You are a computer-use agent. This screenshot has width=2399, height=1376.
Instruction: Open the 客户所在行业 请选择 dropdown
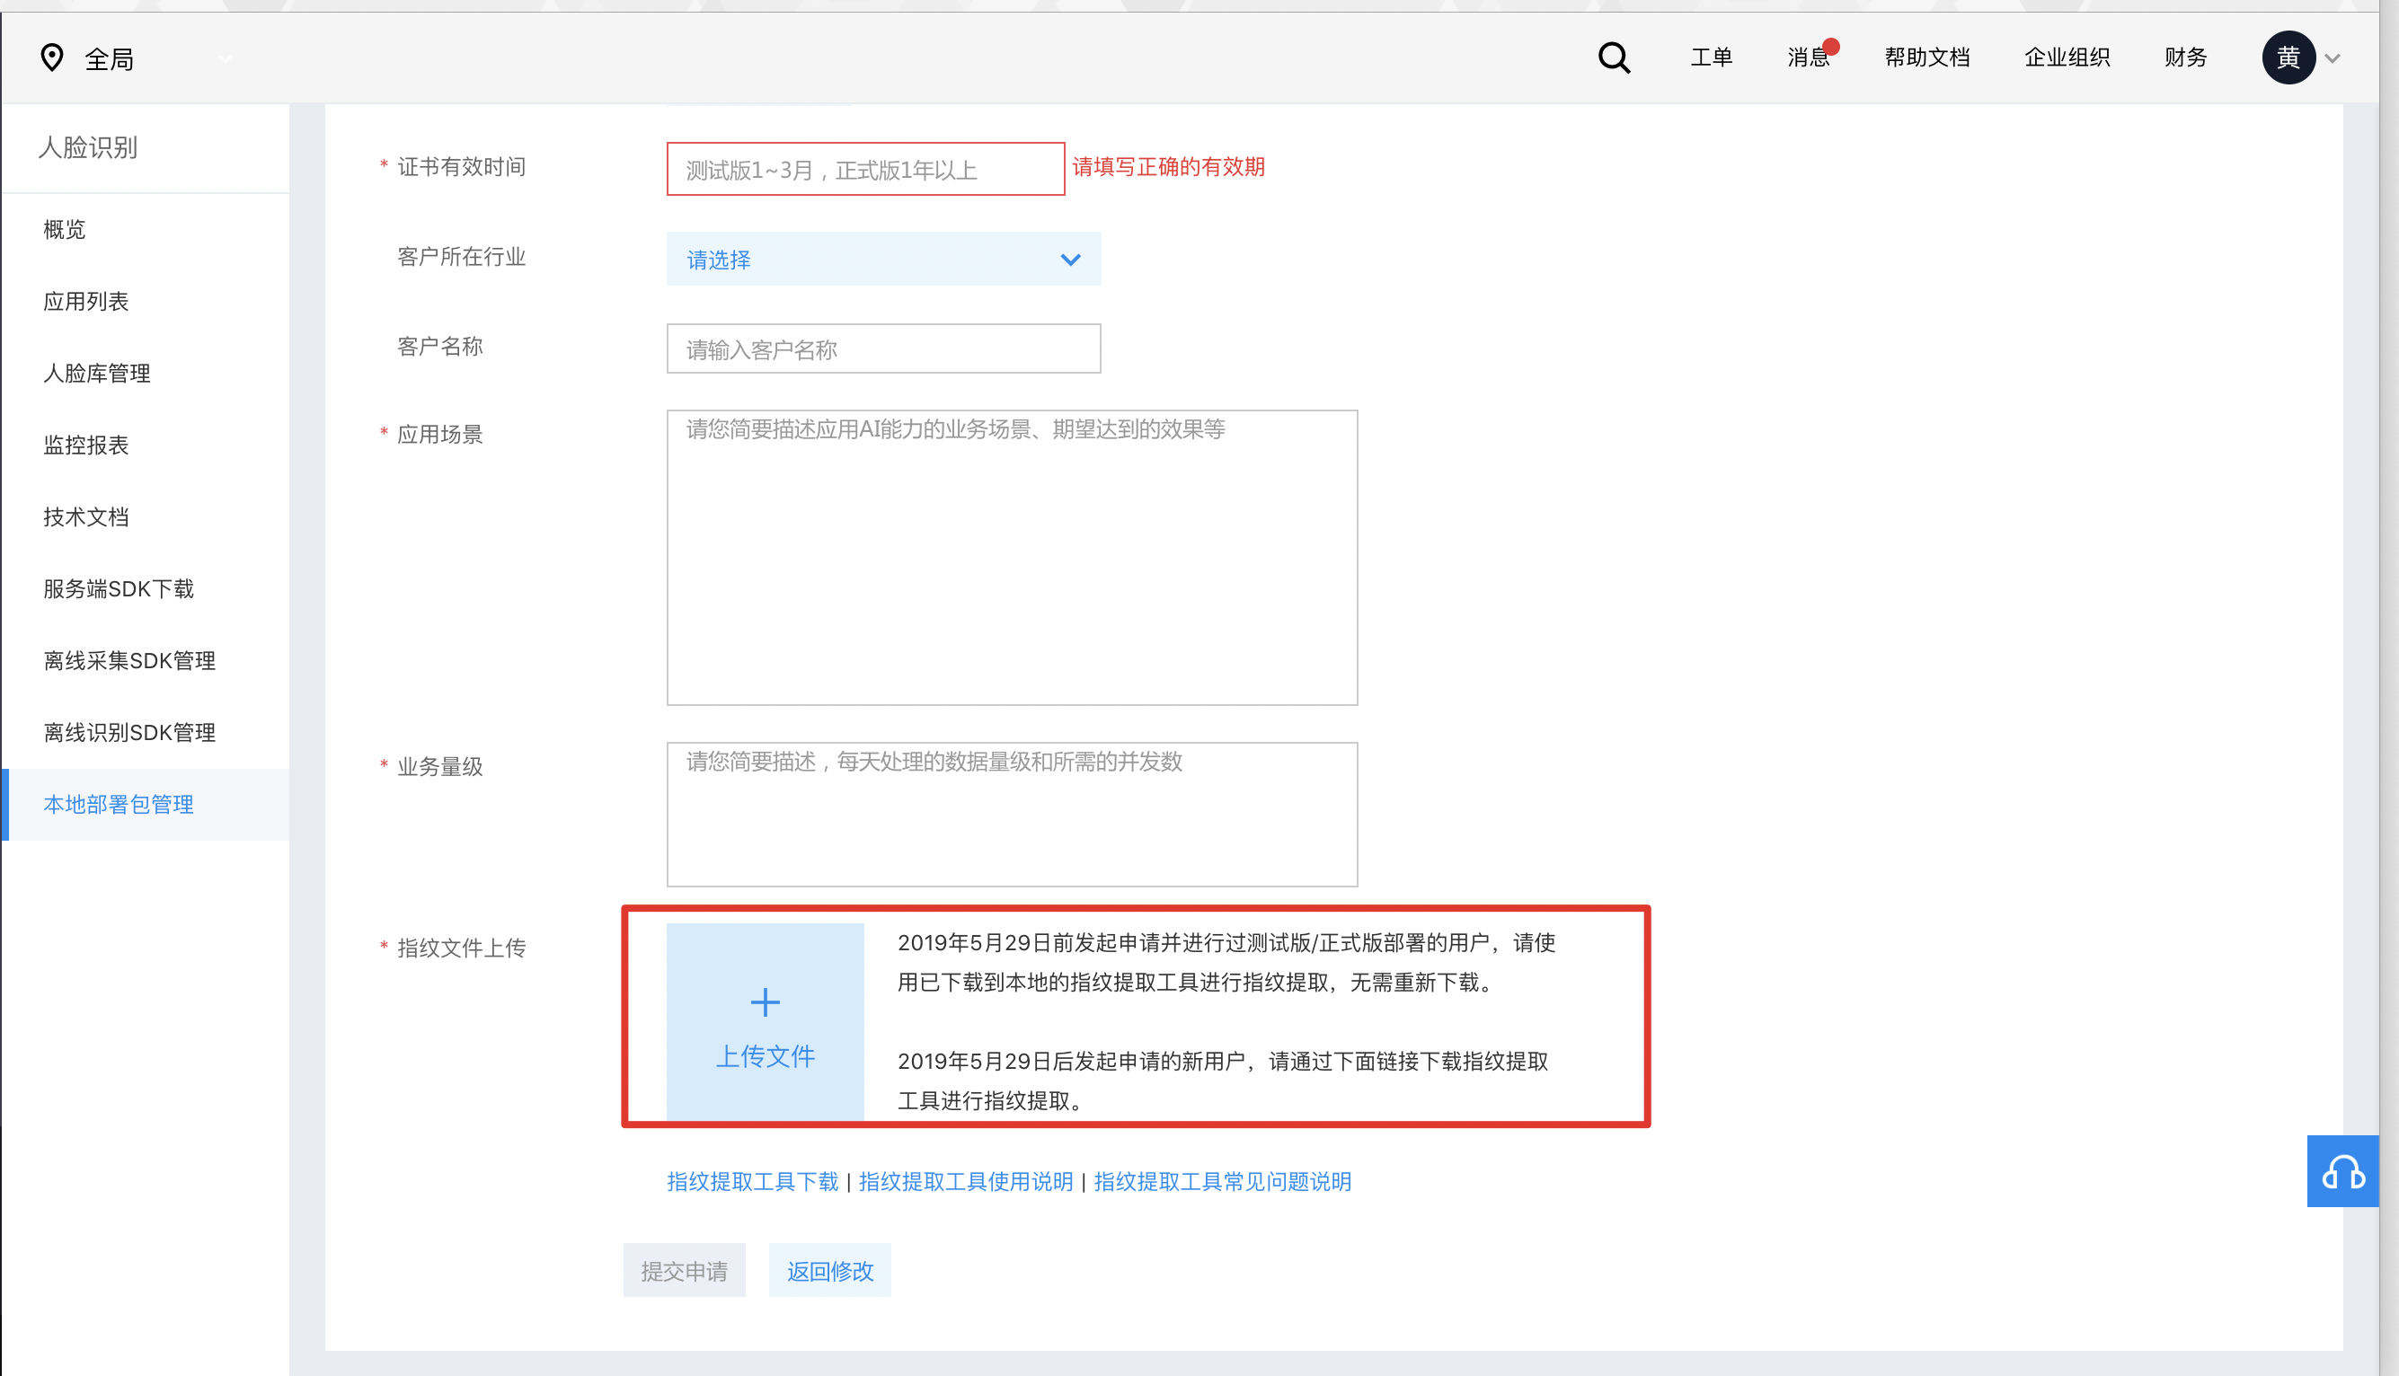click(x=883, y=259)
